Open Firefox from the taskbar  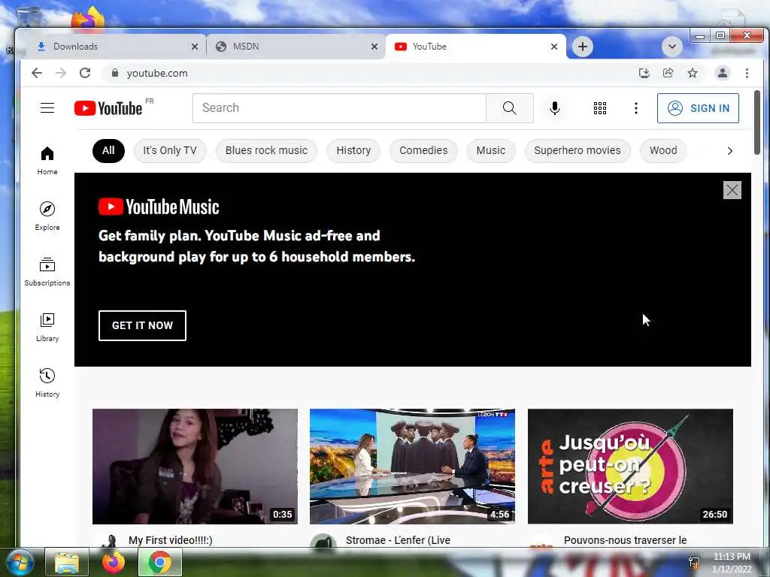coord(113,562)
